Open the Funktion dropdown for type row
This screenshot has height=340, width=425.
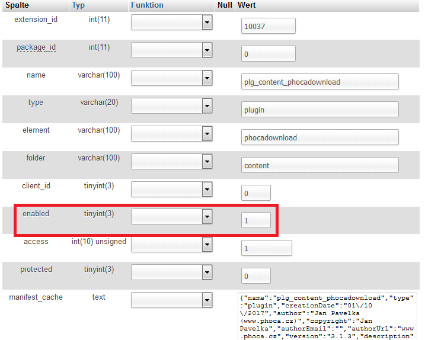171,105
